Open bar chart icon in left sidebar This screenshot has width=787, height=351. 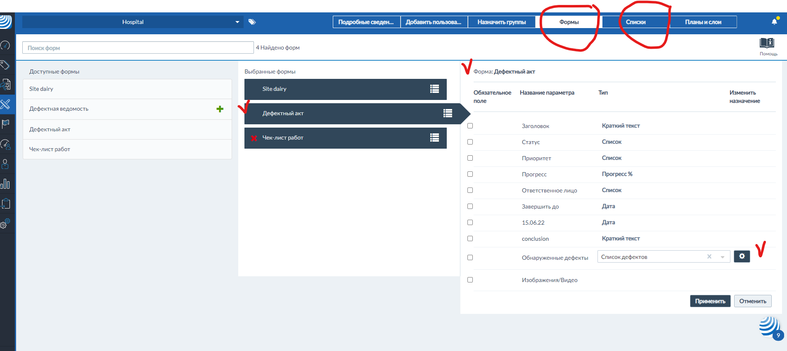[x=5, y=184]
